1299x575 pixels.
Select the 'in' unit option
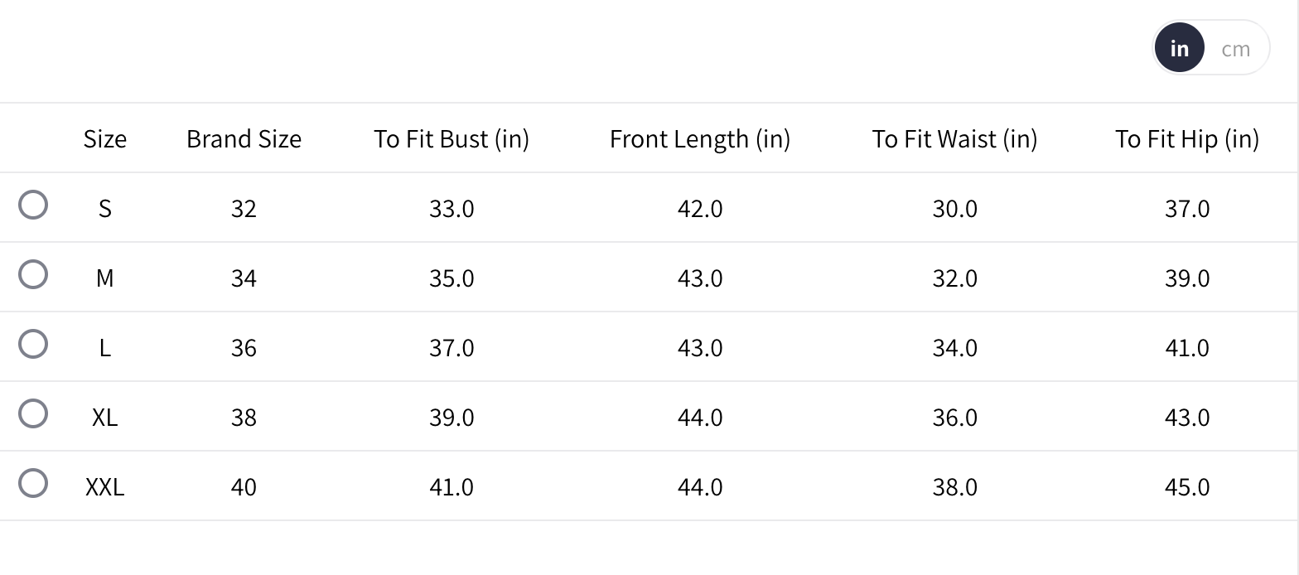1179,49
